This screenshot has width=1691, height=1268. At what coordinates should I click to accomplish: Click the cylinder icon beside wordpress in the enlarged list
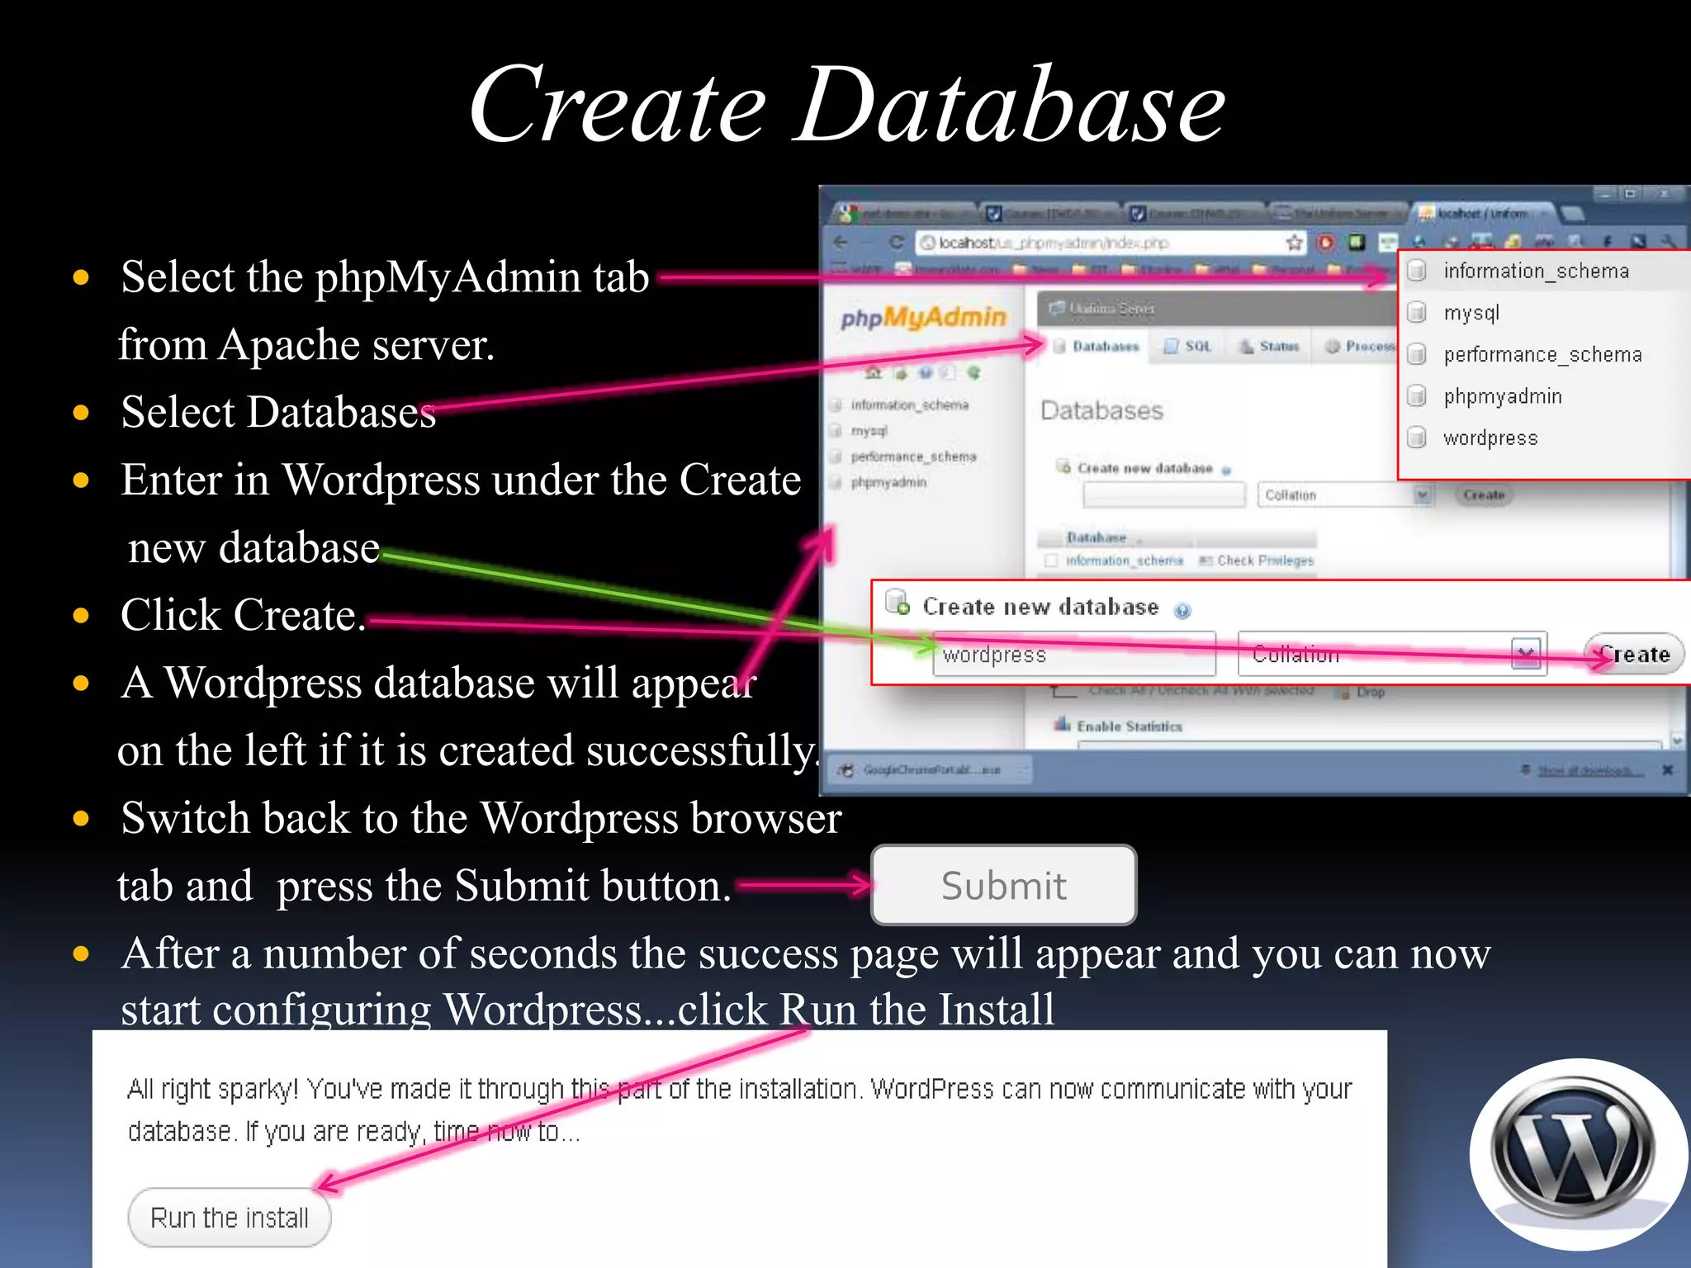click(1417, 437)
